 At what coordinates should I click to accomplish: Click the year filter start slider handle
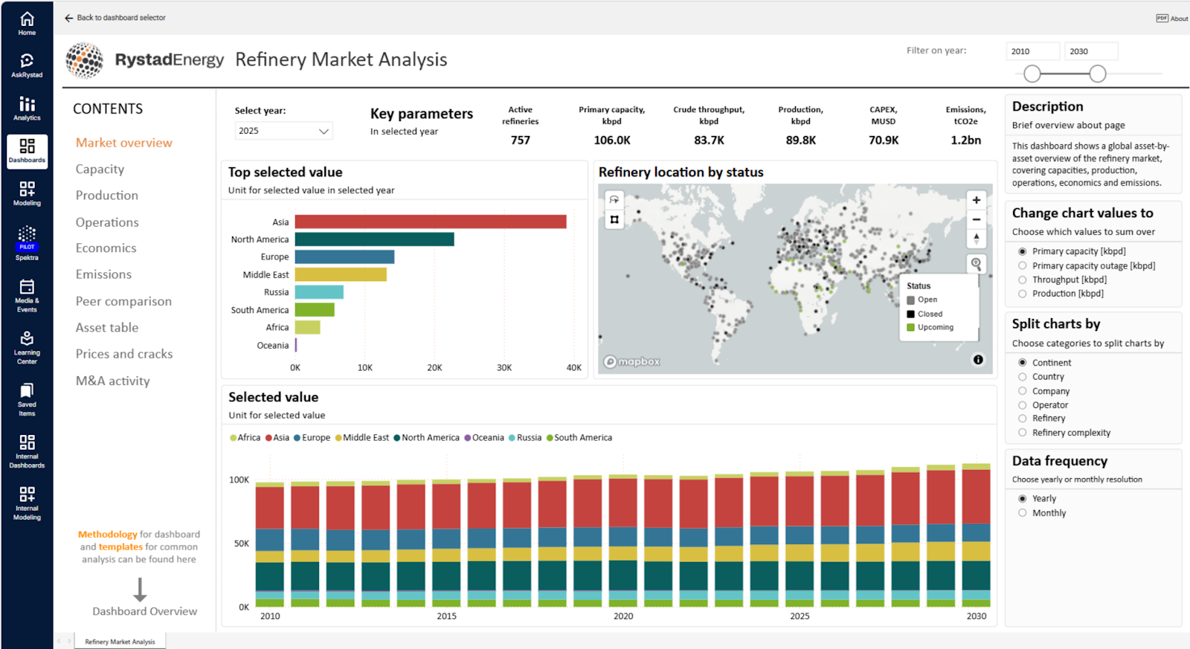1032,74
